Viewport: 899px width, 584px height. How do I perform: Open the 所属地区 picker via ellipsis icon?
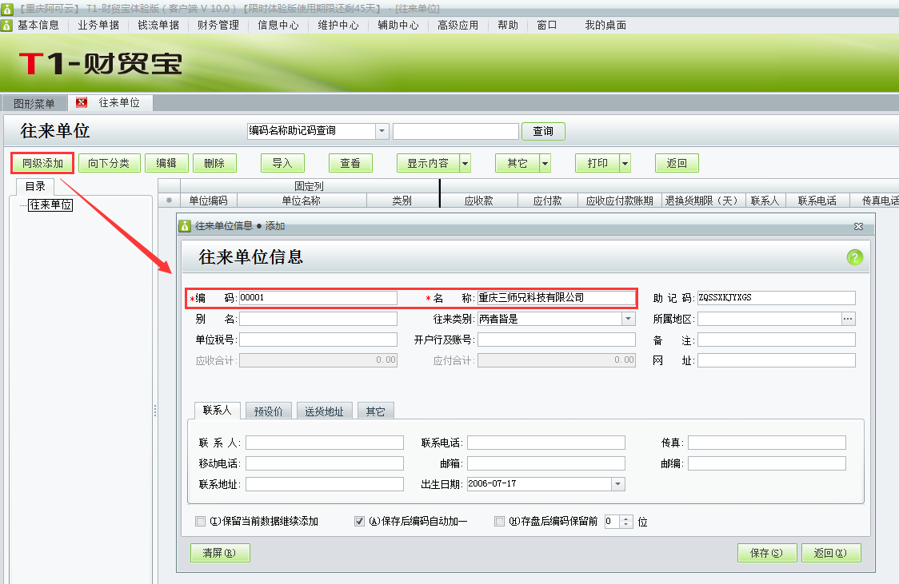(x=850, y=318)
